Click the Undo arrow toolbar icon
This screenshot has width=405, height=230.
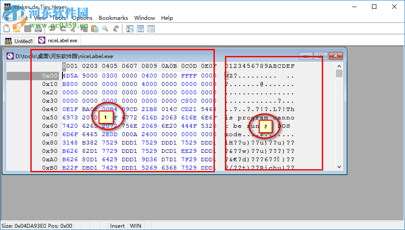[52, 29]
